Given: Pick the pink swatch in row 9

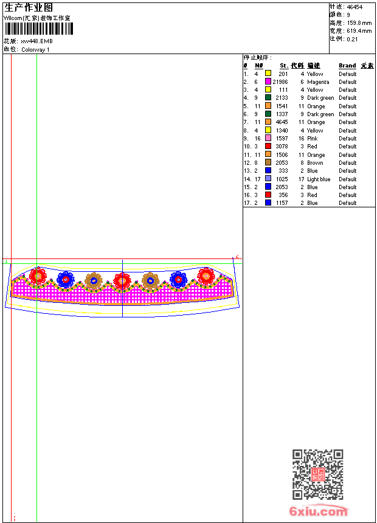Looking at the screenshot, I should [x=268, y=138].
